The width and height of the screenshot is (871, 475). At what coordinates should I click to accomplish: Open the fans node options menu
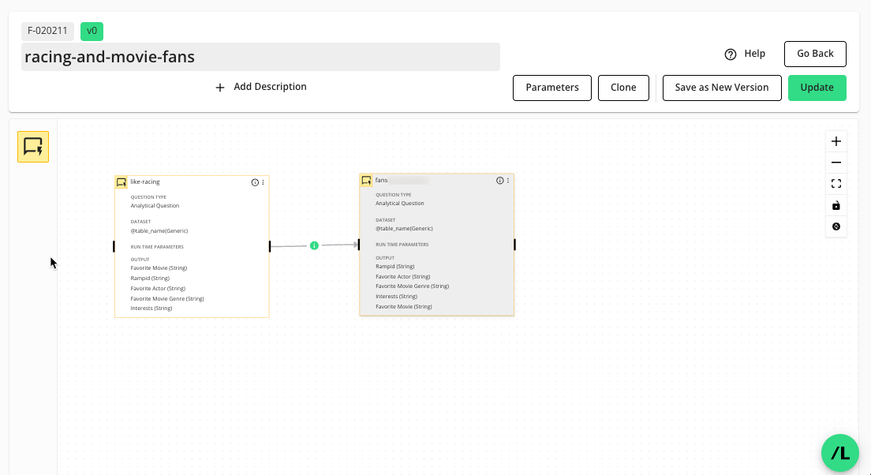509,180
